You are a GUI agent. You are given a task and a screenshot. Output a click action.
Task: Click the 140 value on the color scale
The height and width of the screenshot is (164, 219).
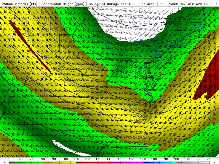pos(109,159)
